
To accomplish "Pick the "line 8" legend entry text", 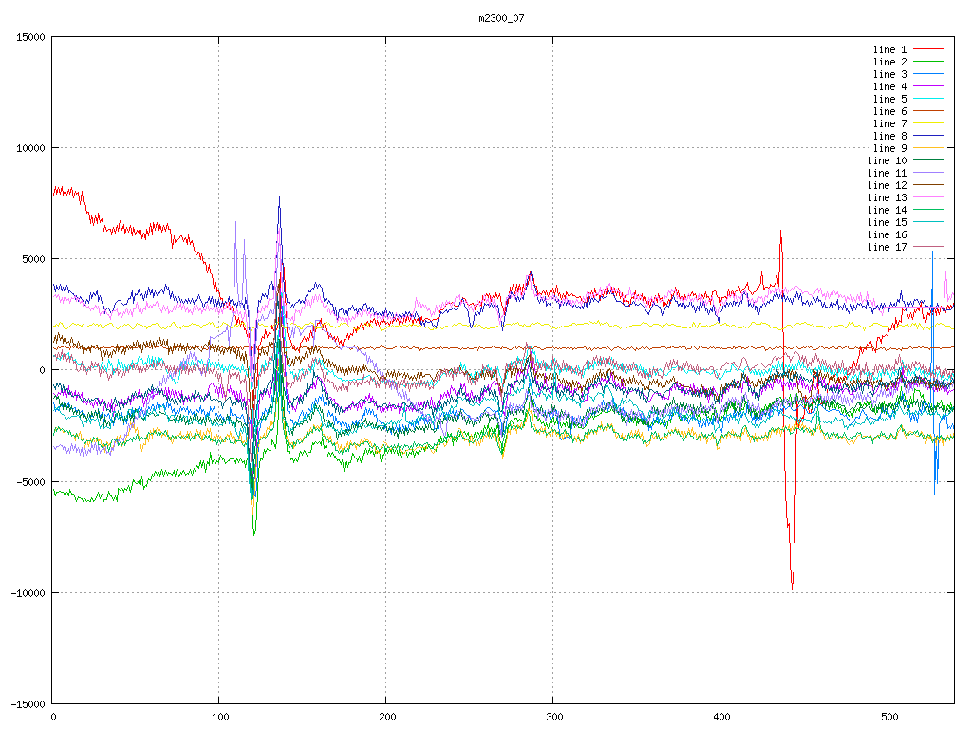I will tap(889, 136).
